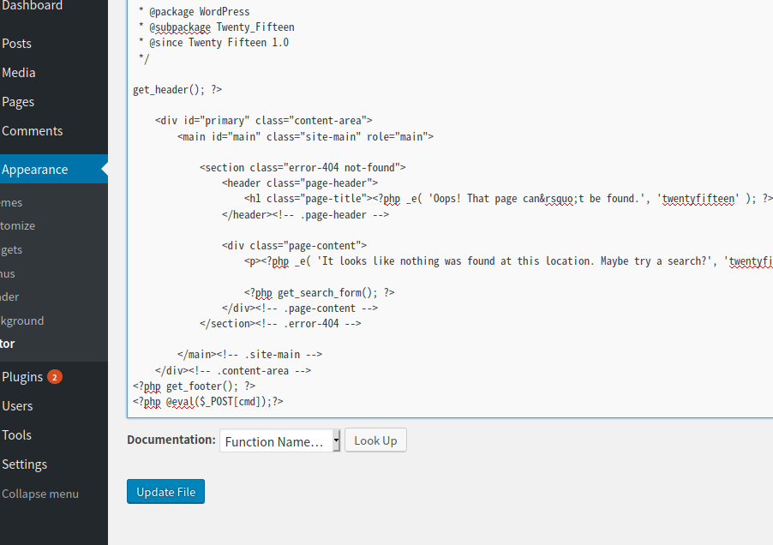The height and width of the screenshot is (545, 773).
Task: Click the h1 class="page-title" line
Action: [508, 199]
